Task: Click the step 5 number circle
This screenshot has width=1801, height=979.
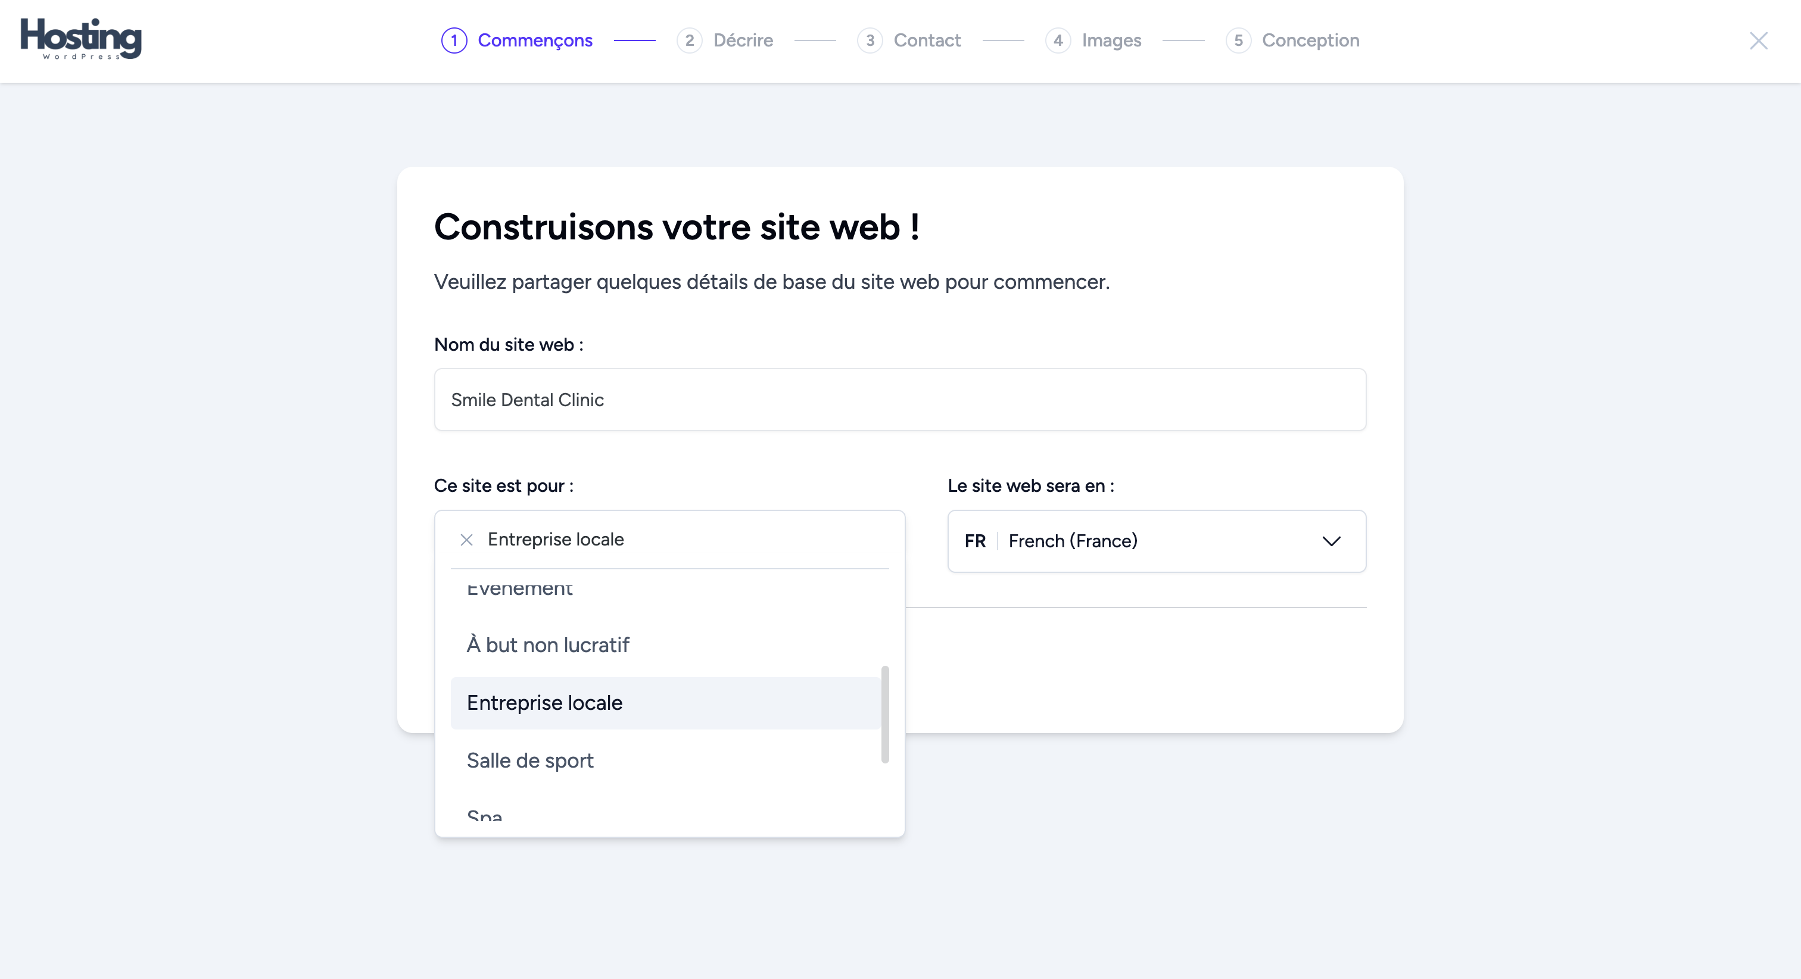Action: (x=1238, y=40)
